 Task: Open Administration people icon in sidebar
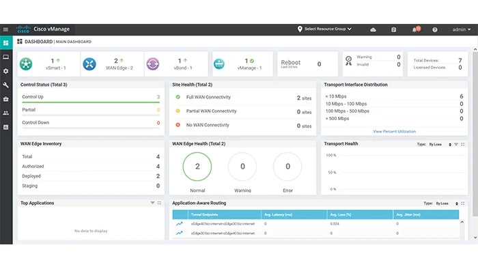(x=5, y=113)
